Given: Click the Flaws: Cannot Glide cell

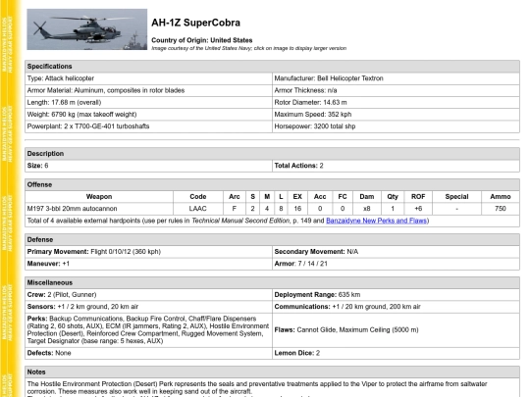Looking at the screenshot, I should [x=396, y=329].
